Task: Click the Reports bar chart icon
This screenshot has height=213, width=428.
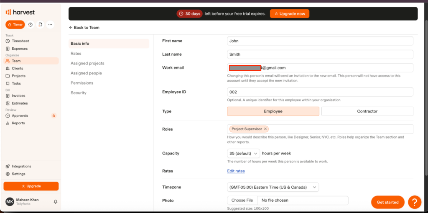Action: 8,123
